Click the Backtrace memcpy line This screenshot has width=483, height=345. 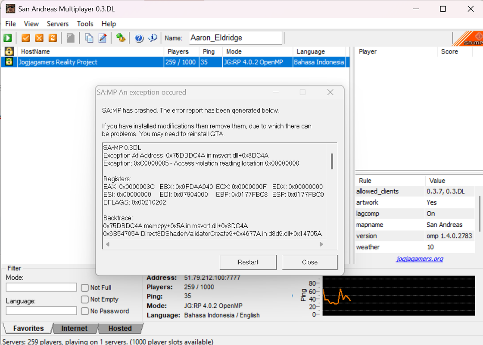coord(175,226)
